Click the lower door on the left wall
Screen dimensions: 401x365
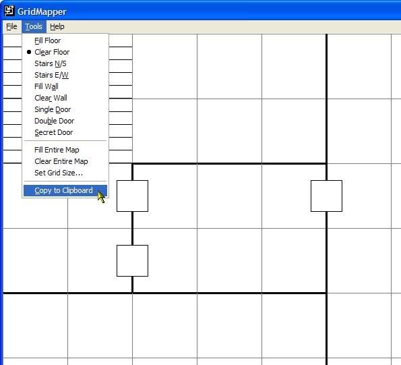coord(132,261)
